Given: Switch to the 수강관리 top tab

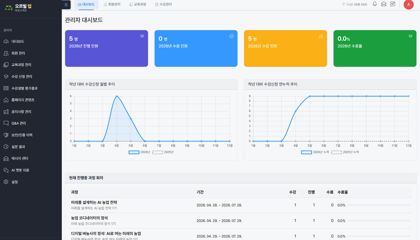Looking at the screenshot, I should tap(163, 5).
